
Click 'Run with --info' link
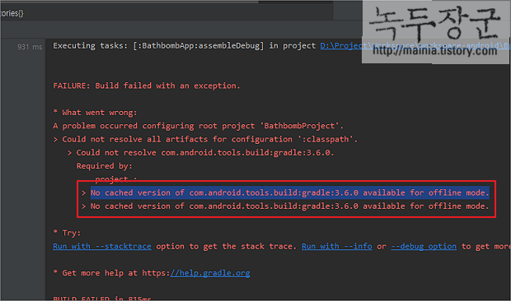[336, 247]
